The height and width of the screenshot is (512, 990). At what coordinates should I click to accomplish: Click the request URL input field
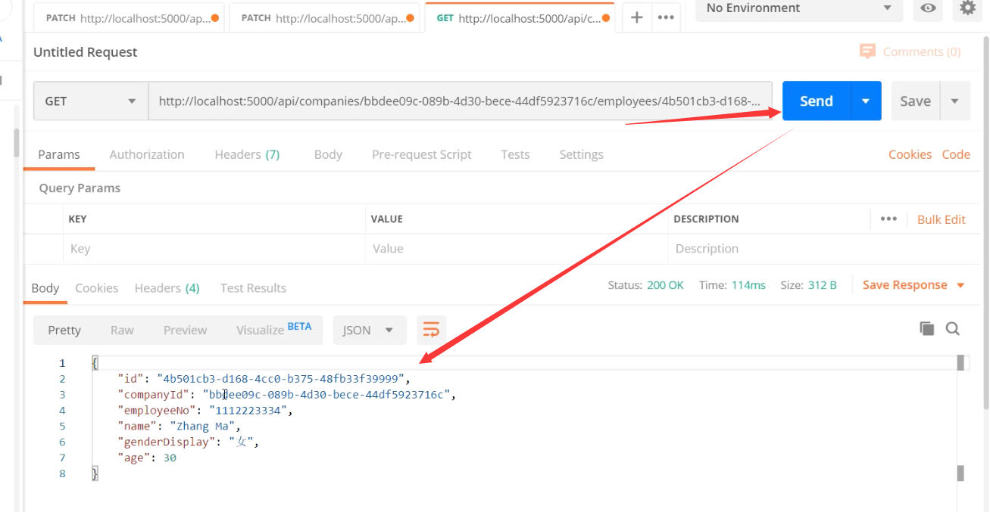tap(460, 101)
